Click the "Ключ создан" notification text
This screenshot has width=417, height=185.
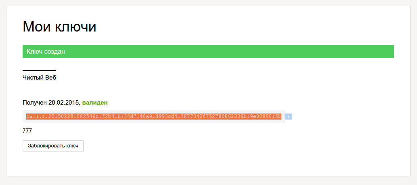[x=46, y=52]
